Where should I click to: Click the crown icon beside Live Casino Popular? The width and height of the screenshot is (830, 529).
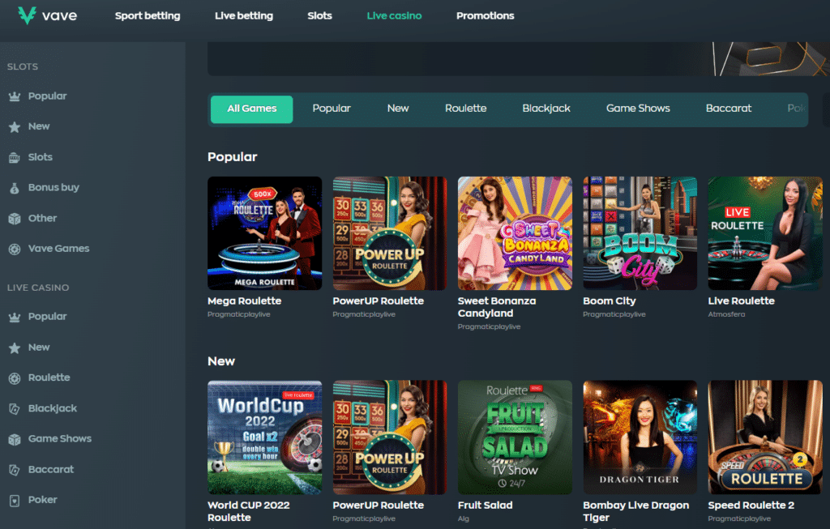(x=15, y=317)
